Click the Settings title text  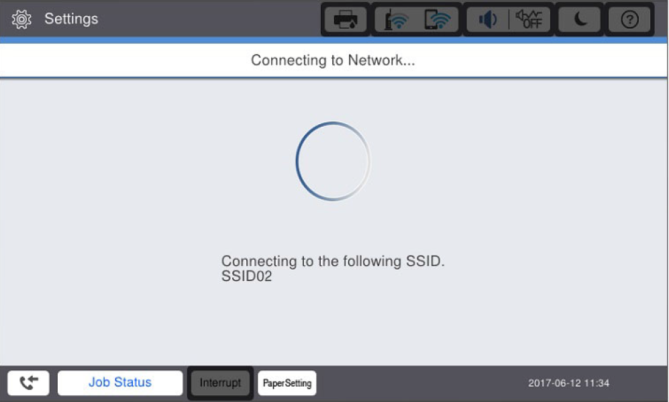point(71,19)
